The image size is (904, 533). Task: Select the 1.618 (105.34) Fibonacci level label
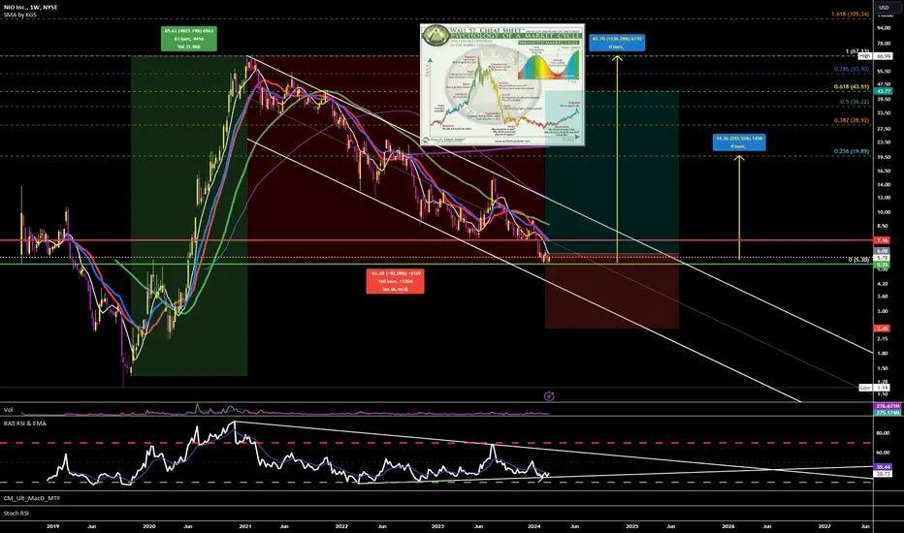tap(850, 14)
